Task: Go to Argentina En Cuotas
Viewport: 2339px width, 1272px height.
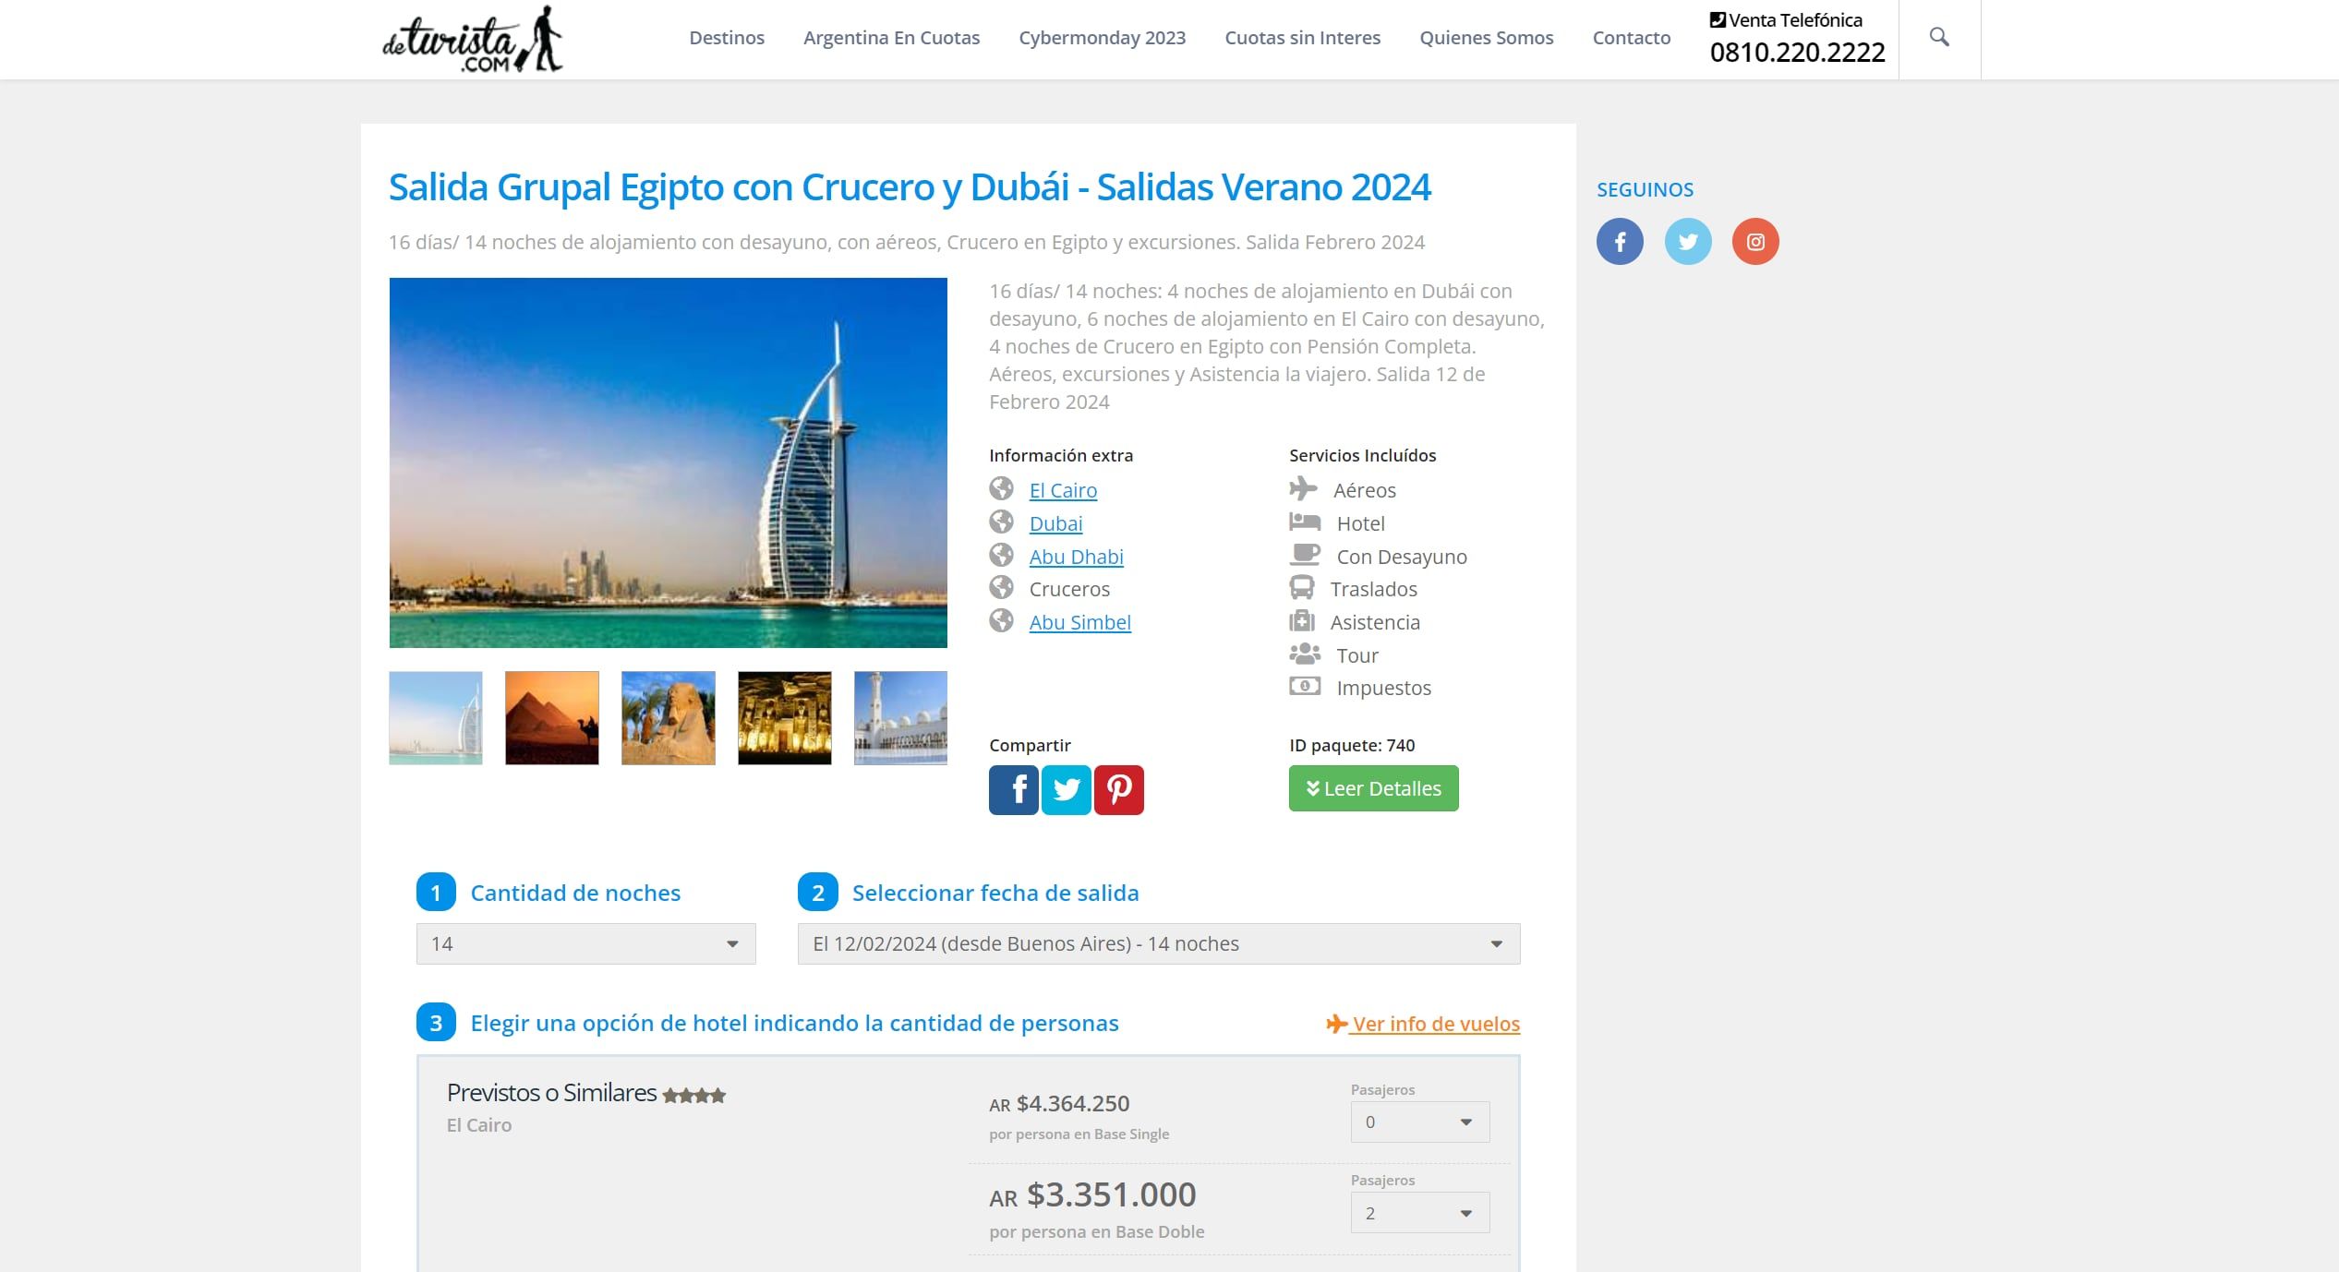Action: pyautogui.click(x=891, y=38)
